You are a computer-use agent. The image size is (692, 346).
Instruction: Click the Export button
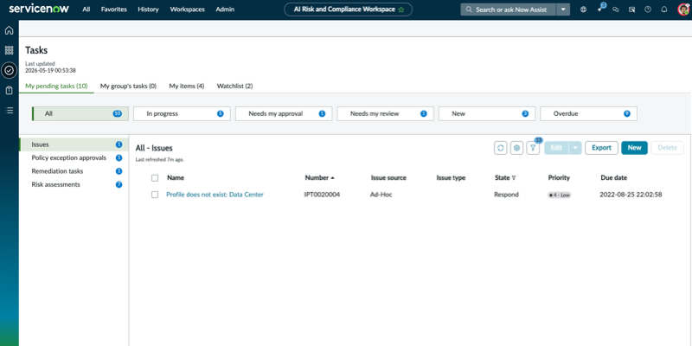coord(601,148)
